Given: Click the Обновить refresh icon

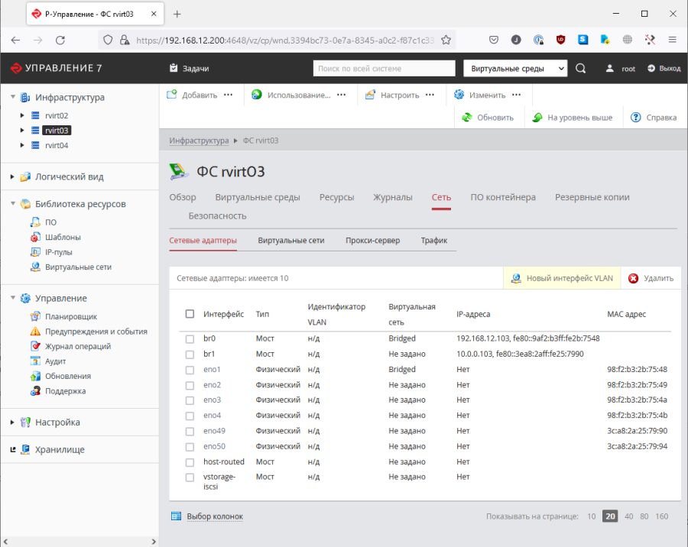Looking at the screenshot, I should (467, 118).
